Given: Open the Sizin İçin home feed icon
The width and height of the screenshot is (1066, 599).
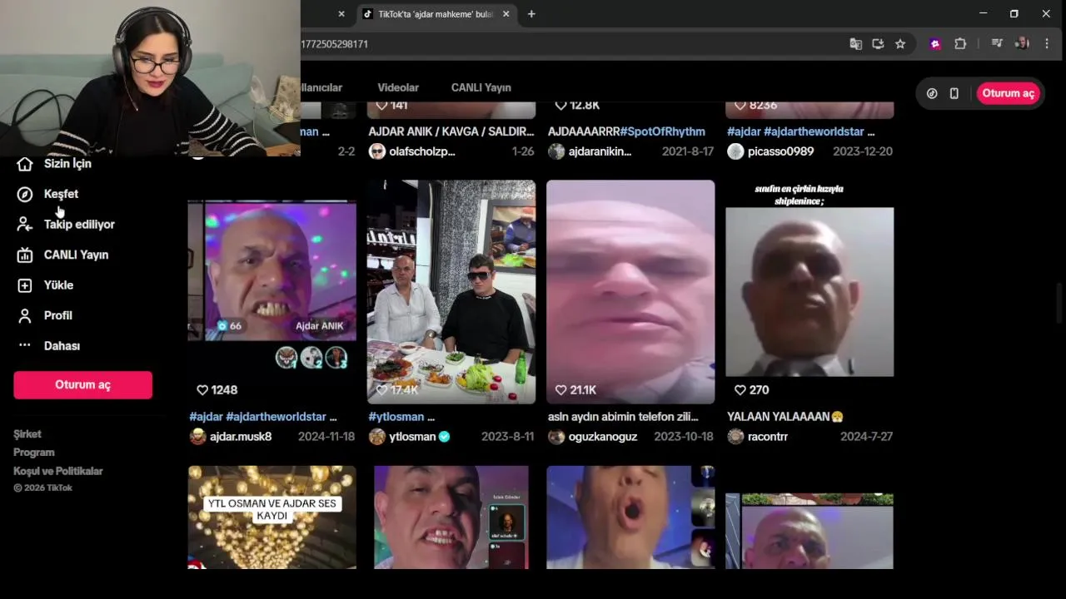Looking at the screenshot, I should 25,164.
